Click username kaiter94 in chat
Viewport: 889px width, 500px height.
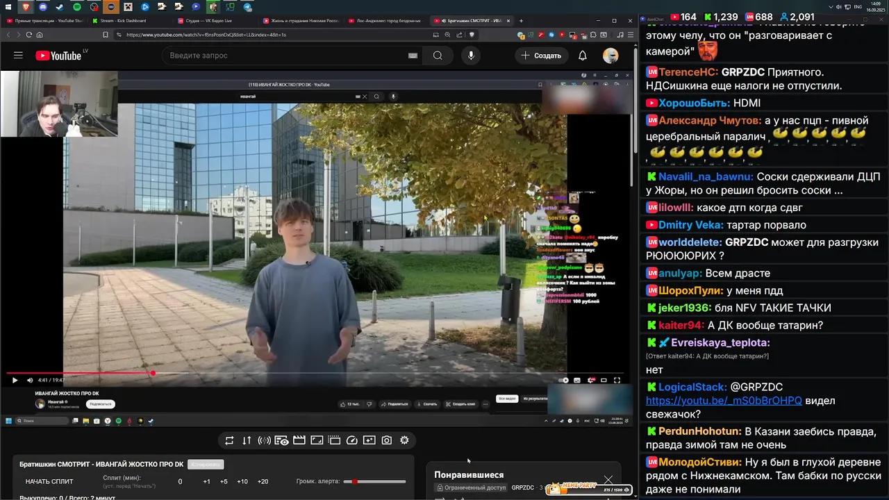[681, 325]
